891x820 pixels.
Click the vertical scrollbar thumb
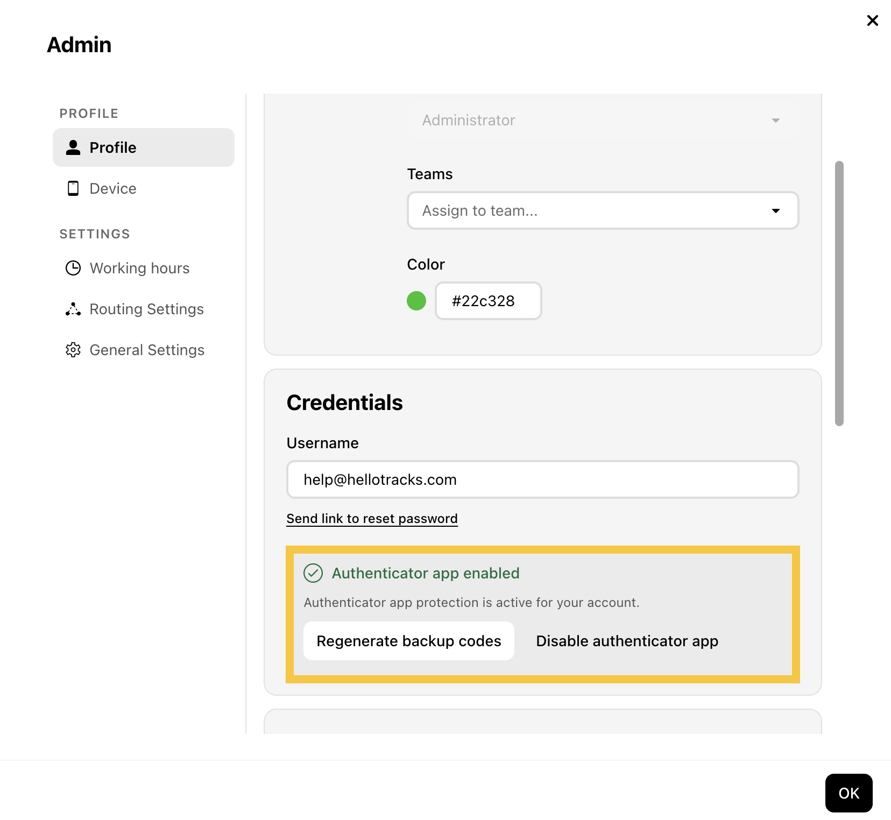(839, 293)
